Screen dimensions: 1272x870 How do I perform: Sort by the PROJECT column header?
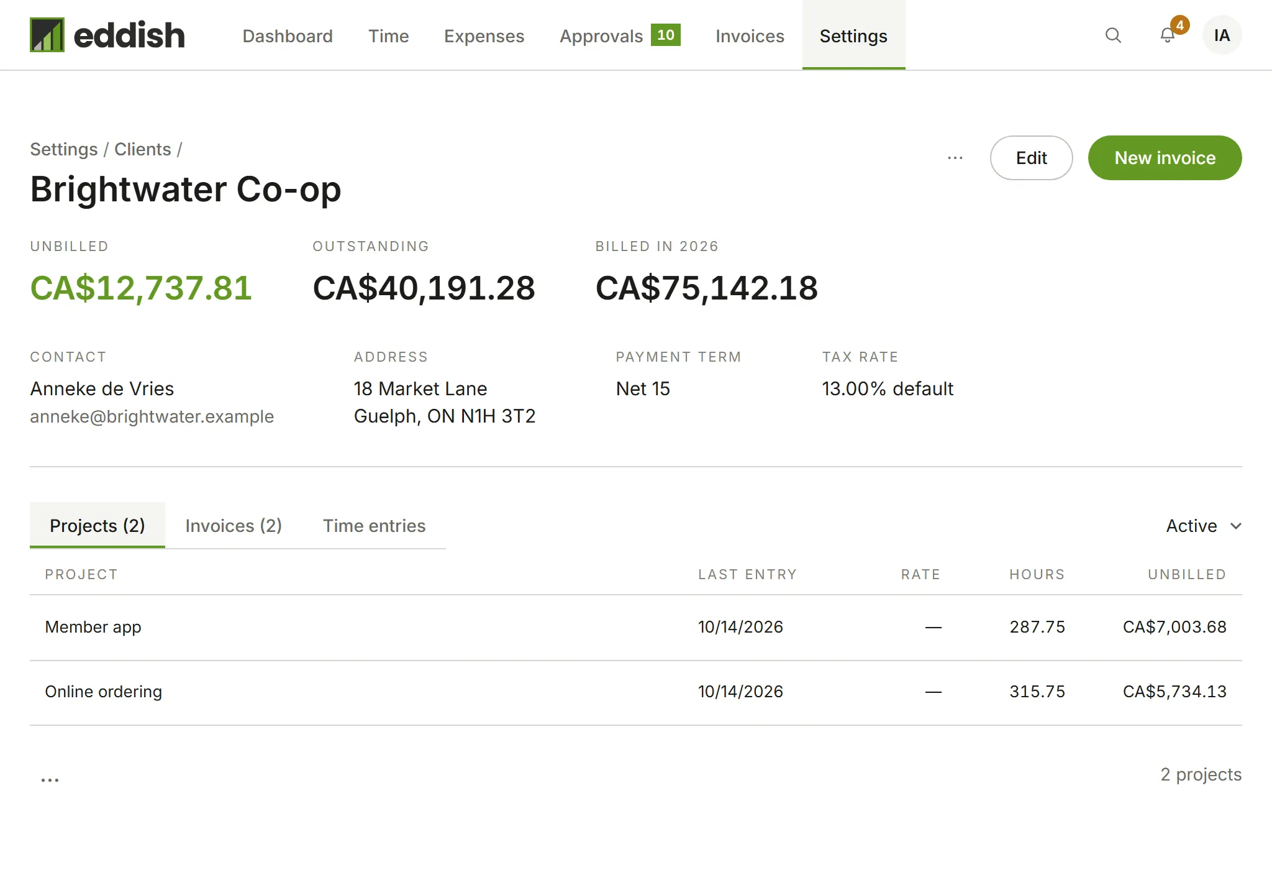point(81,574)
